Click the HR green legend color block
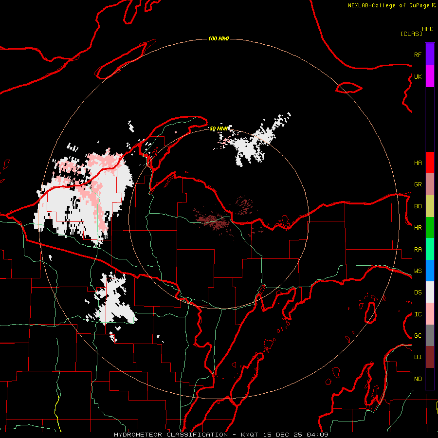 click(x=430, y=227)
